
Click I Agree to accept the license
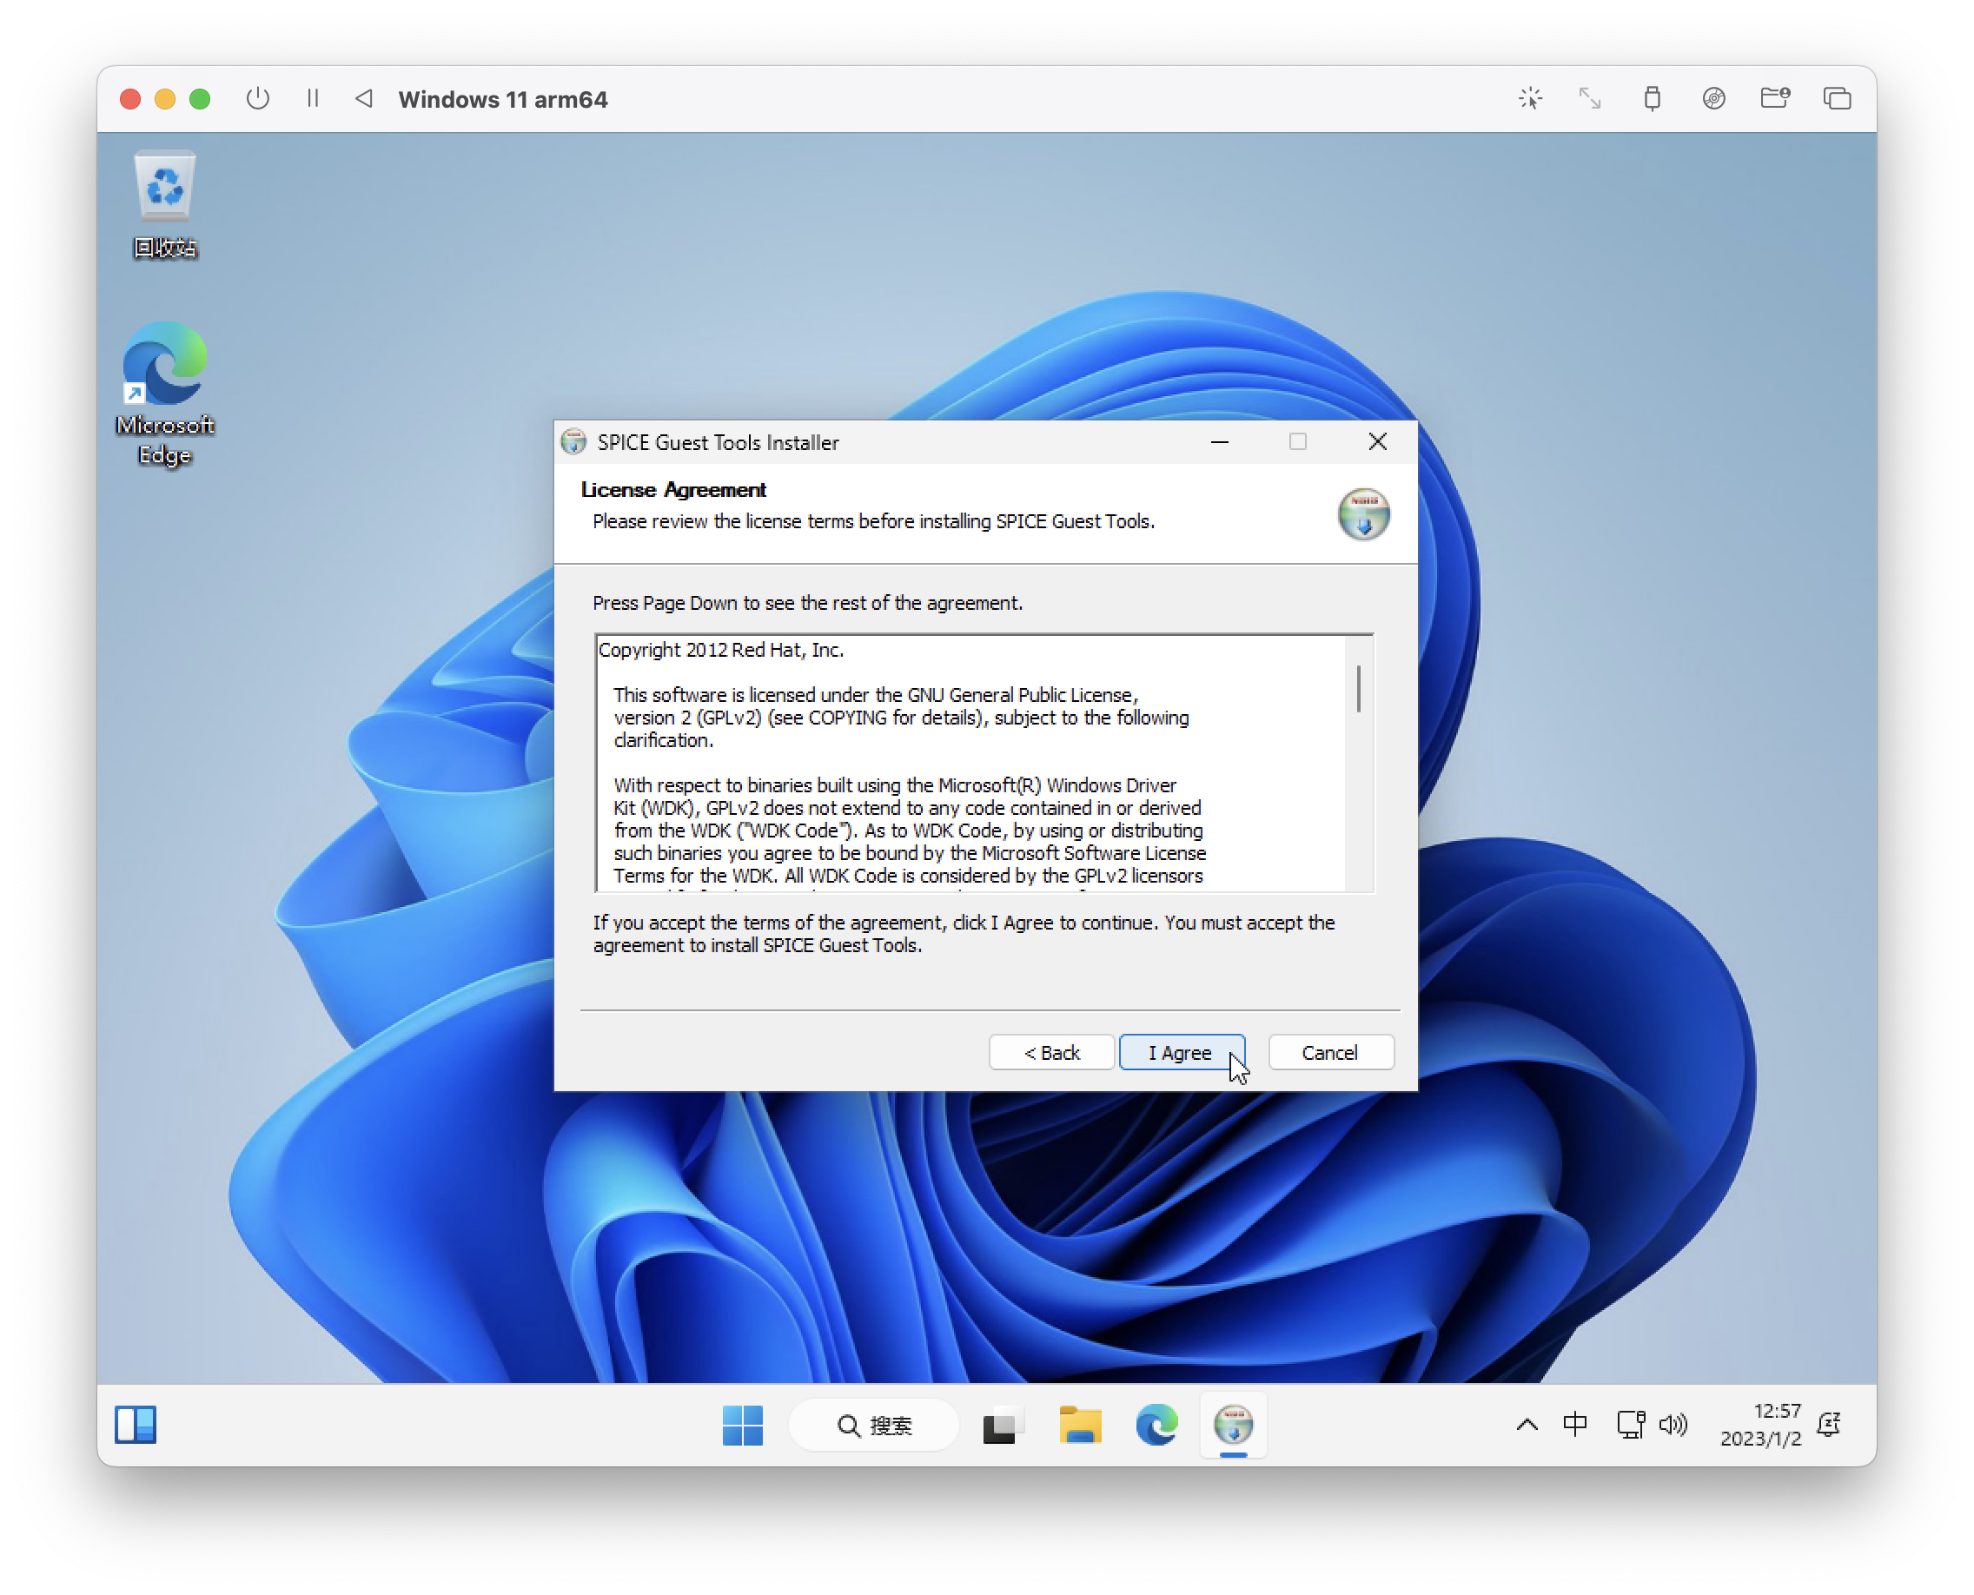pos(1182,1053)
